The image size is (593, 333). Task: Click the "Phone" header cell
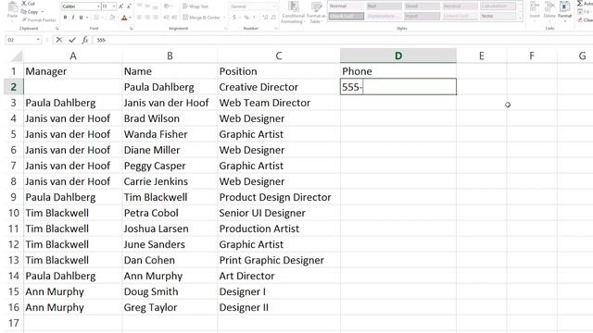(398, 71)
